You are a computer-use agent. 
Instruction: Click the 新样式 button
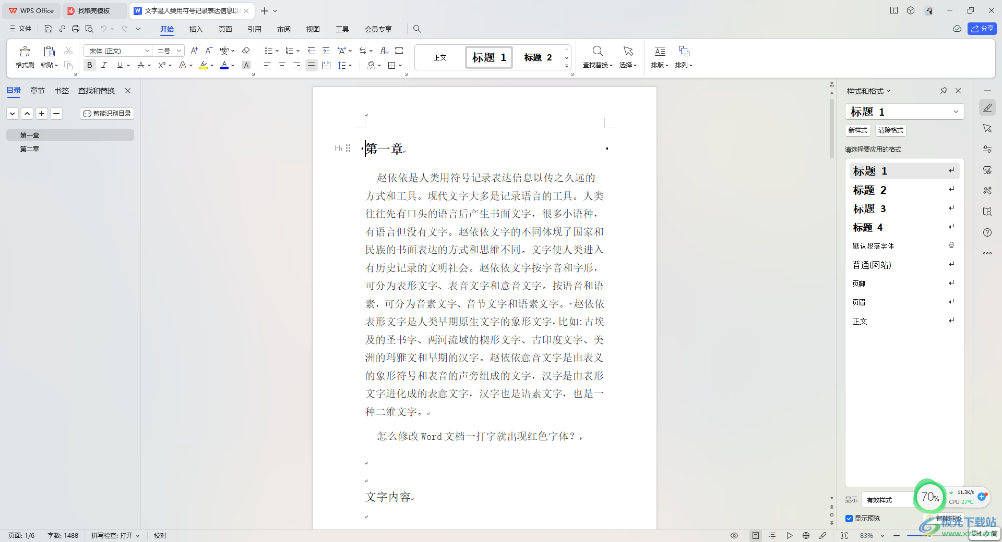point(857,130)
